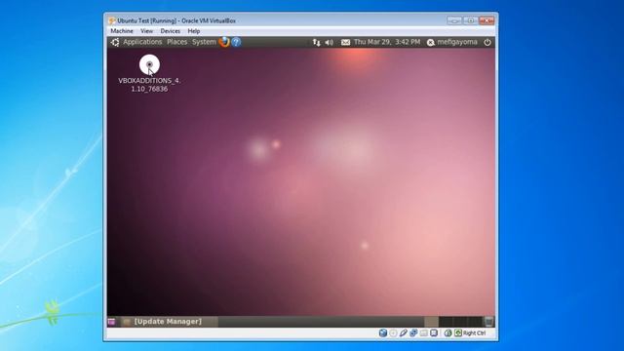The image size is (624, 351).
Task: Open the help question-mark launcher in the panel
Action: tap(236, 42)
